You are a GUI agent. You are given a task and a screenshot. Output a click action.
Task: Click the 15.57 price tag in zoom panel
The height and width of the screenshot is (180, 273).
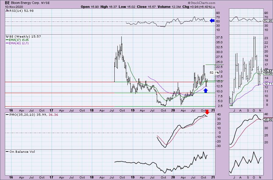point(268,71)
